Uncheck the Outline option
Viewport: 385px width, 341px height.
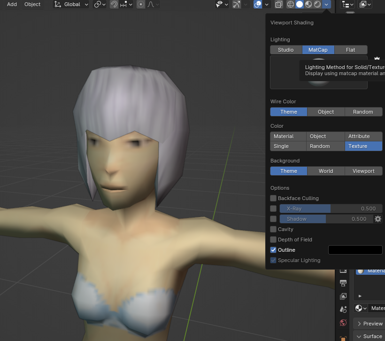point(273,250)
